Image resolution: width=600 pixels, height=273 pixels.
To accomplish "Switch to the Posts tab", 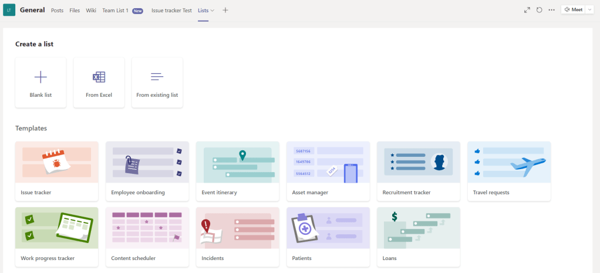I will (57, 11).
